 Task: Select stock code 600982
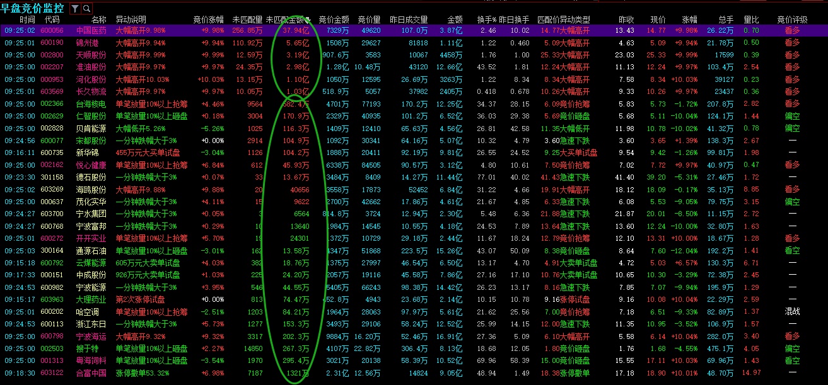coord(52,287)
